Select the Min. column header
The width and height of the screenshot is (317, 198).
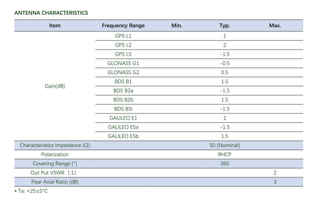pos(177,25)
